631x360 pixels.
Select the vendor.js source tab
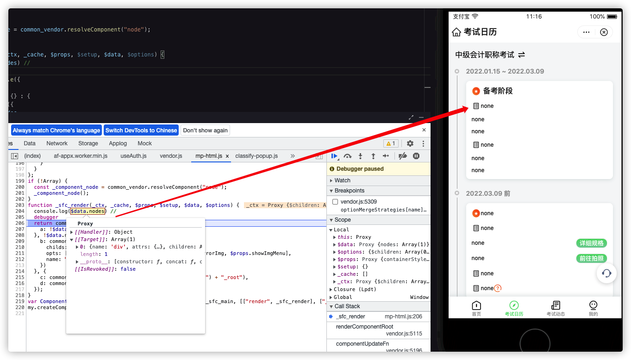[x=171, y=156]
